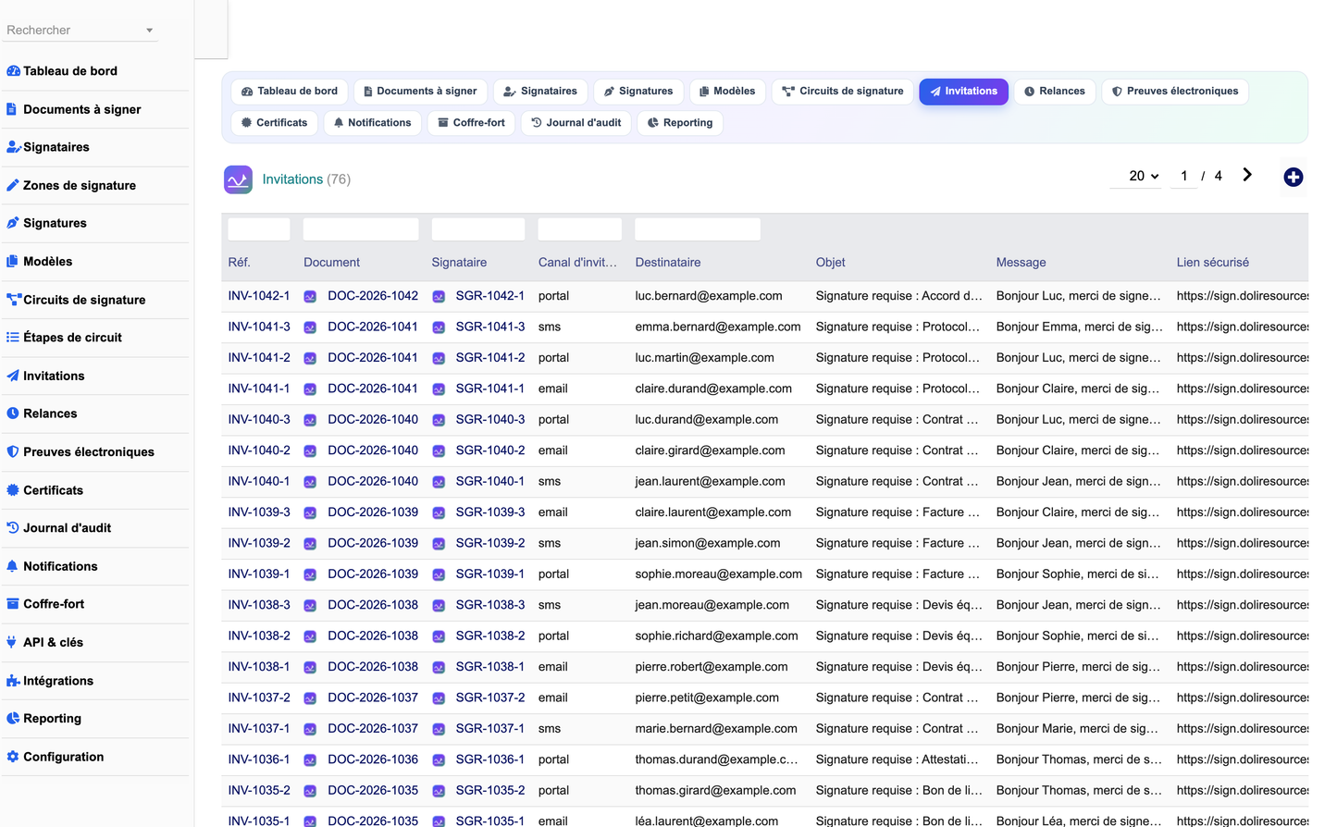The height and width of the screenshot is (827, 1337).
Task: Open Signataires from sidebar
Action: click(56, 147)
